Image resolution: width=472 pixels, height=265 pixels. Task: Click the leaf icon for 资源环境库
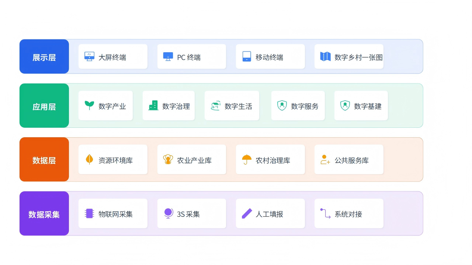[x=89, y=159]
